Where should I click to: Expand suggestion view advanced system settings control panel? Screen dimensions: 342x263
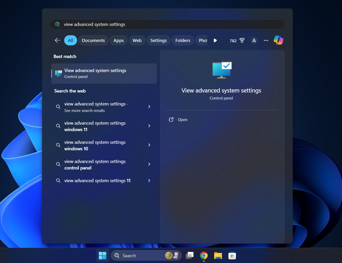click(x=149, y=164)
